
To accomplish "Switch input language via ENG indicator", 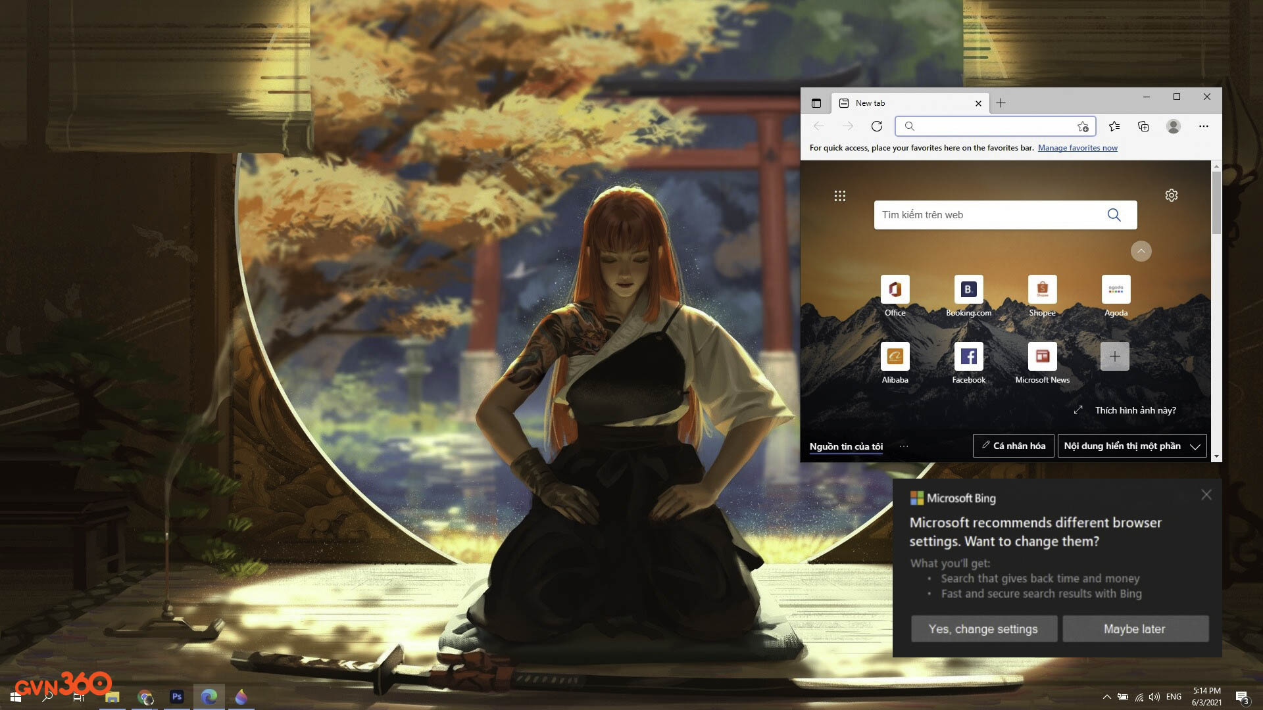I will click(x=1174, y=697).
